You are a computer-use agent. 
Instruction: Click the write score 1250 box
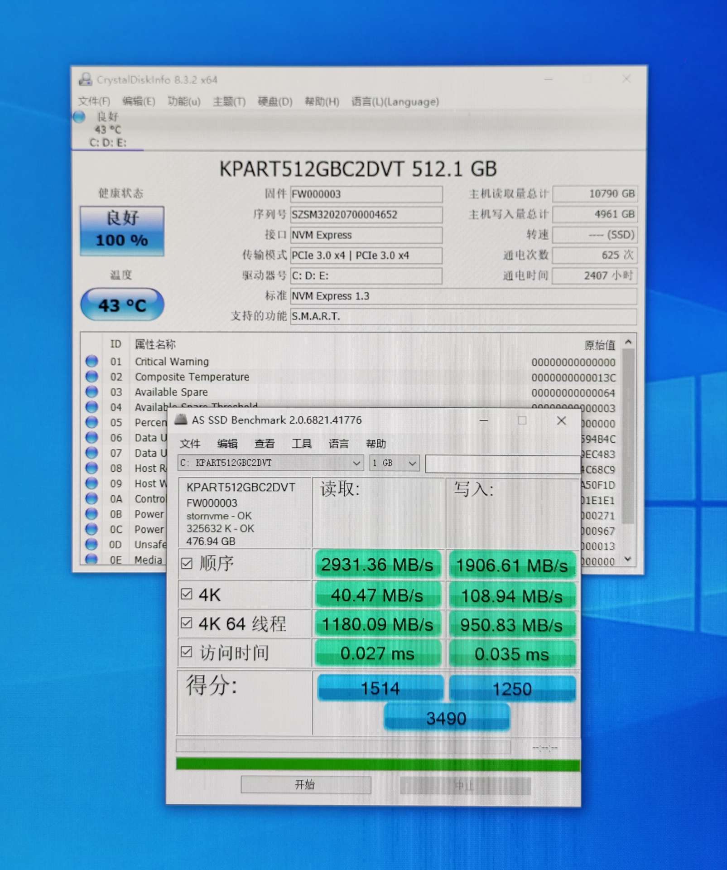(x=512, y=688)
